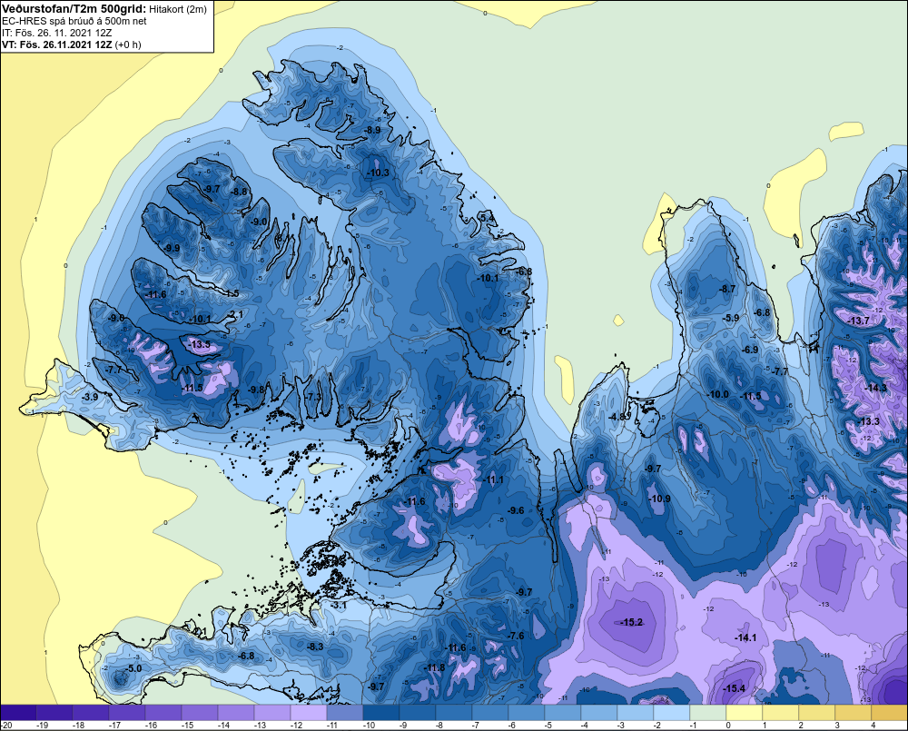
Task: Click the -14.1 temperature label
Action: [745, 637]
